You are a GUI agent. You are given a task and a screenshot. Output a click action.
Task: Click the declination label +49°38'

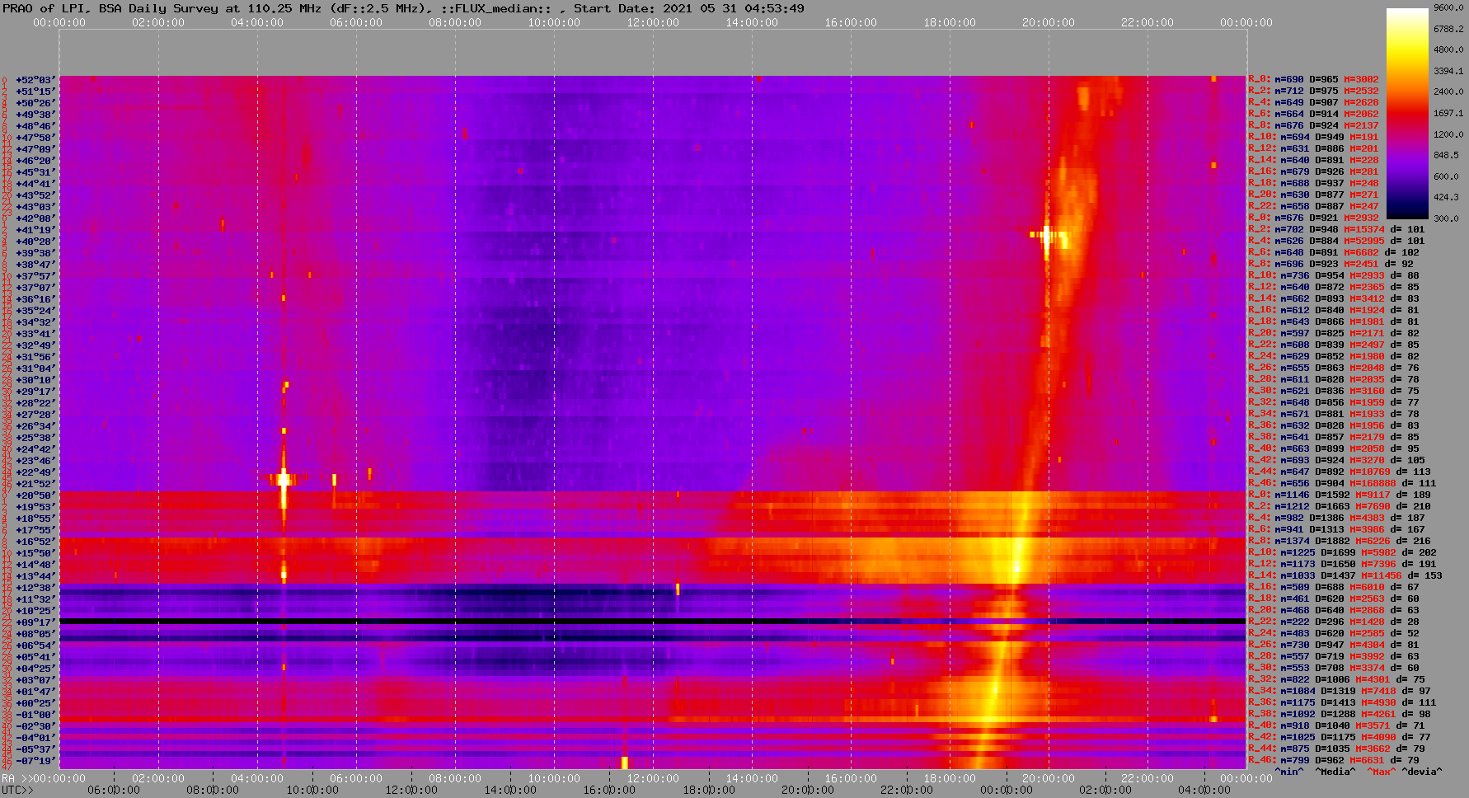(35, 115)
